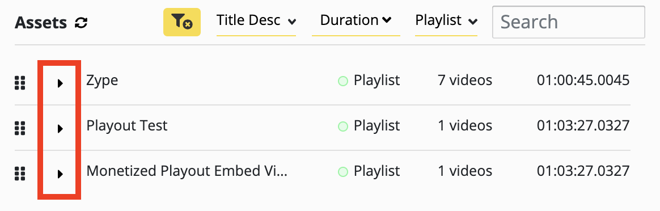The height and width of the screenshot is (211, 660).
Task: Expand the Monetized Playout Embed playlist
Action: tap(60, 174)
